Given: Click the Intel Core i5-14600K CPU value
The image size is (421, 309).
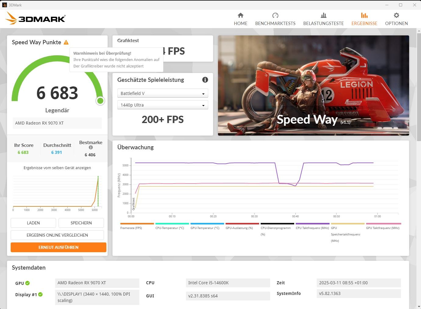Looking at the screenshot, I should (228, 283).
